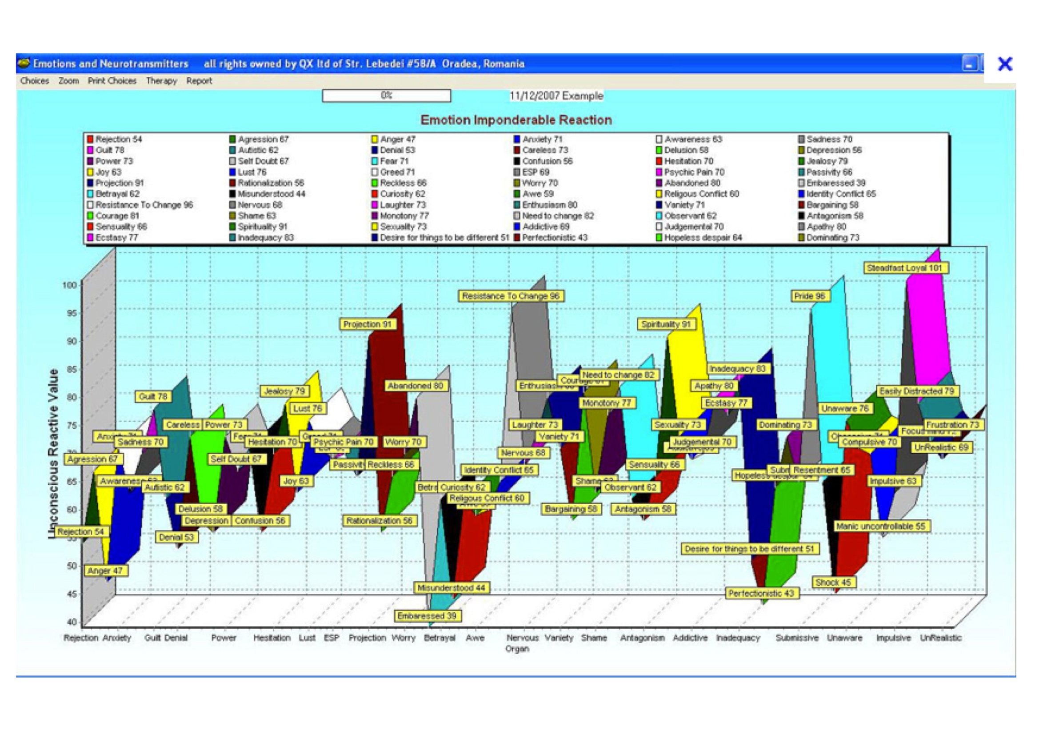1039x734 pixels.
Task: Click the 0% progress bar
Action: (x=386, y=96)
